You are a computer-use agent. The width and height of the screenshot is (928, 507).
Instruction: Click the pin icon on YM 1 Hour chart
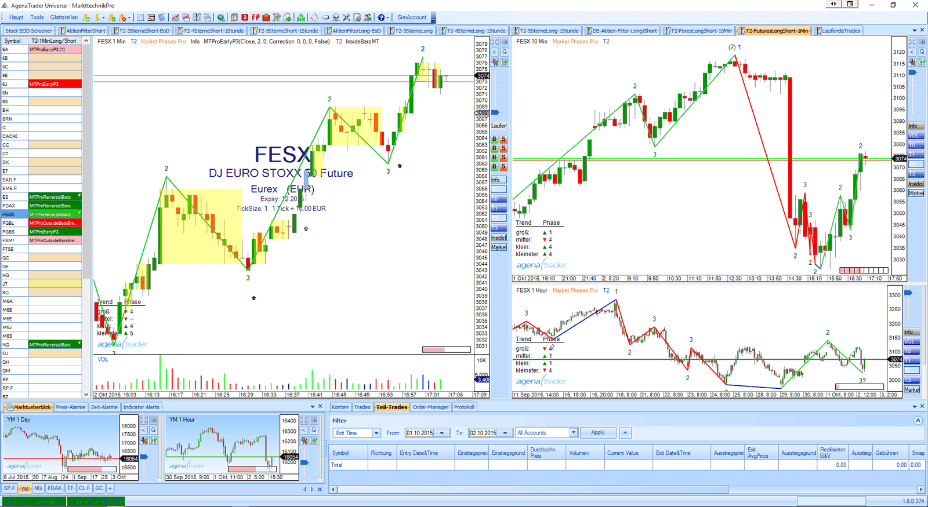(x=314, y=420)
